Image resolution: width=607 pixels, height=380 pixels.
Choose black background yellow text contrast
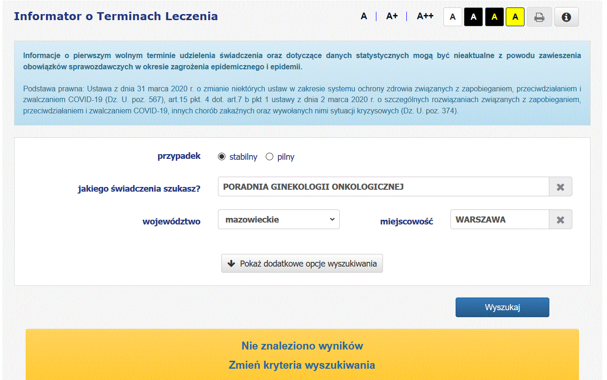494,17
